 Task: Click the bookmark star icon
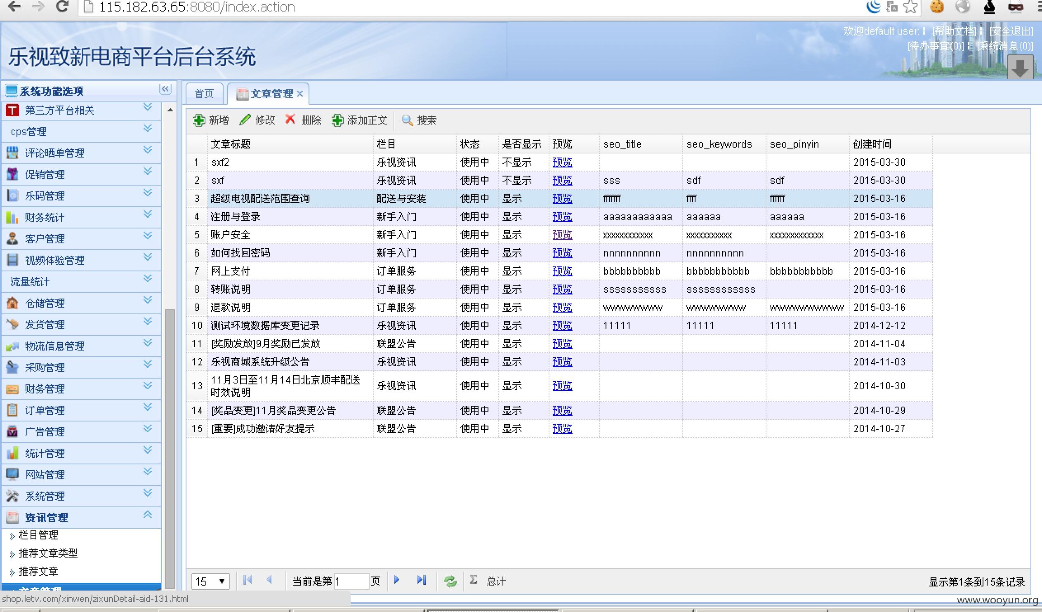coord(910,7)
